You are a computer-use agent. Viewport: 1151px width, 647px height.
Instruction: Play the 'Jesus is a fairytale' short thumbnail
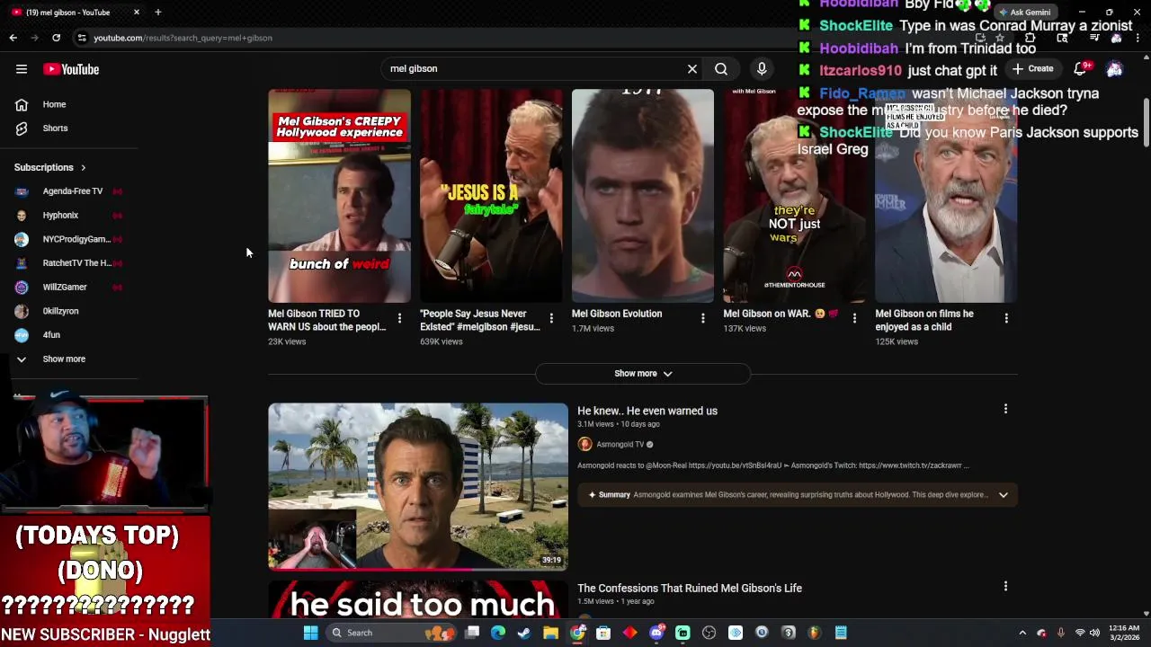(x=491, y=195)
